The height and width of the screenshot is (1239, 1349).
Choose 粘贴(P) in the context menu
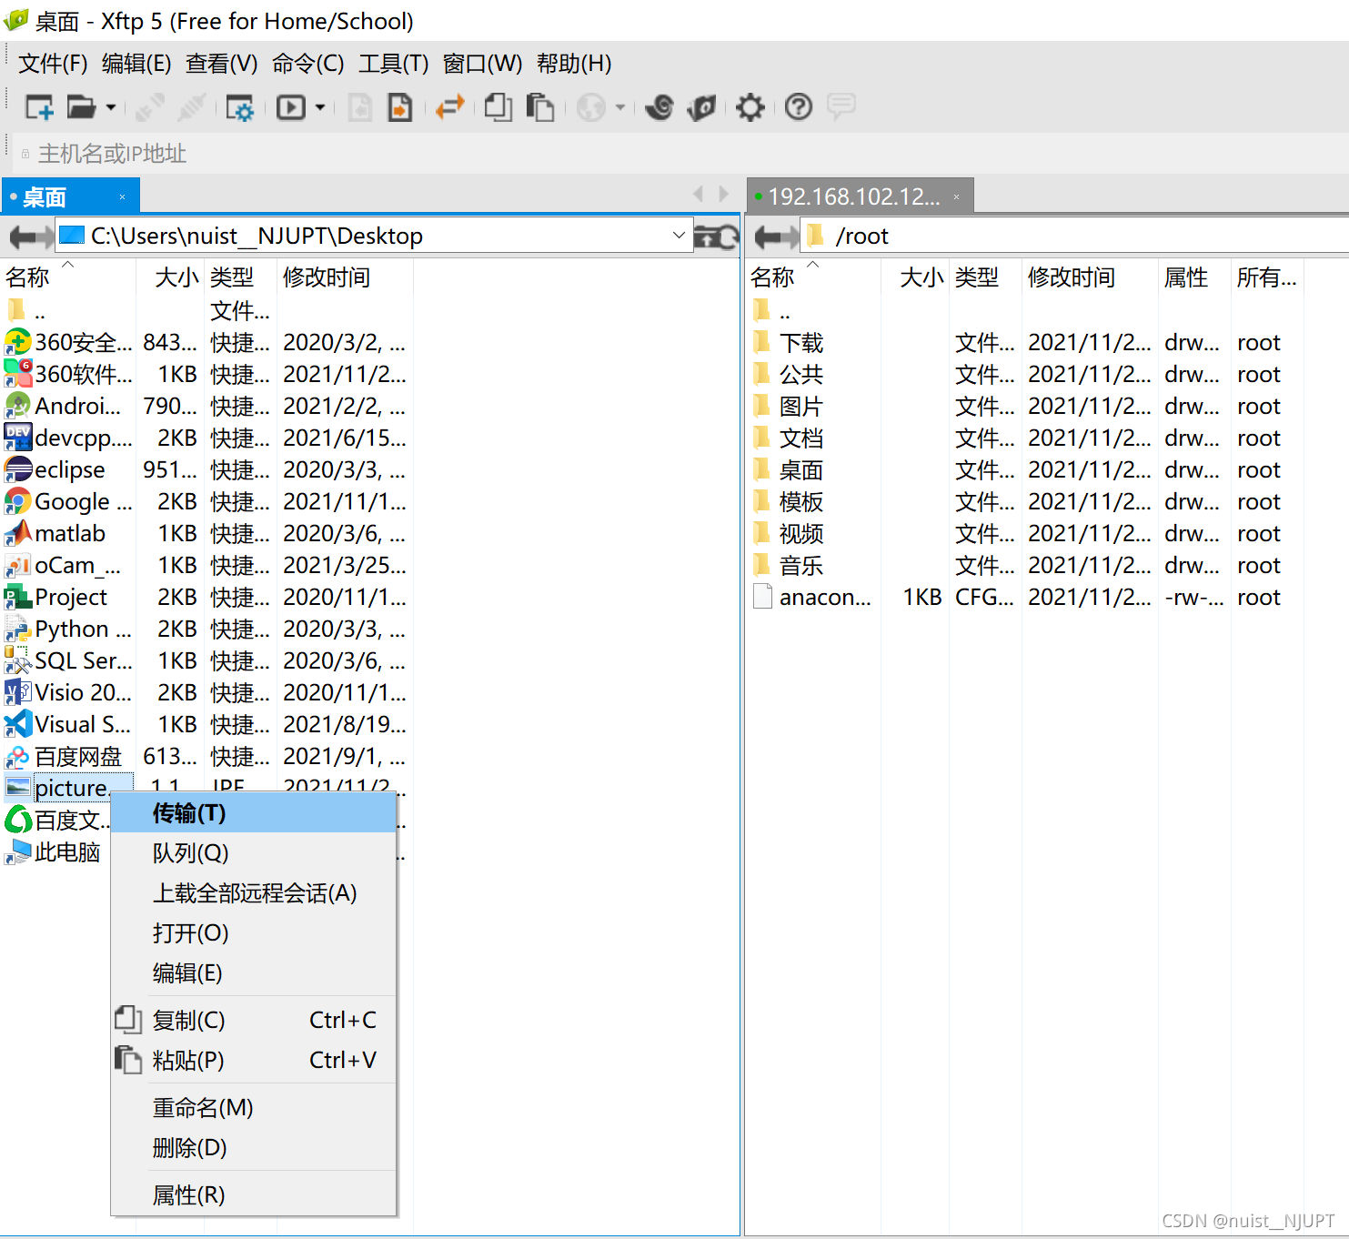[x=254, y=1061]
